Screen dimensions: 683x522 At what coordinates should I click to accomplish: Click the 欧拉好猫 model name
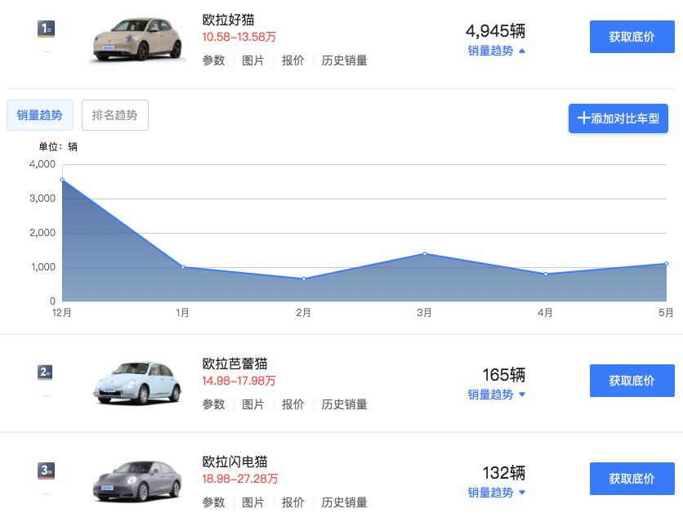228,20
